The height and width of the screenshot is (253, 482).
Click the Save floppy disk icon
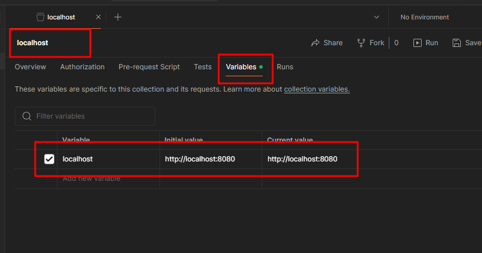pyautogui.click(x=456, y=43)
